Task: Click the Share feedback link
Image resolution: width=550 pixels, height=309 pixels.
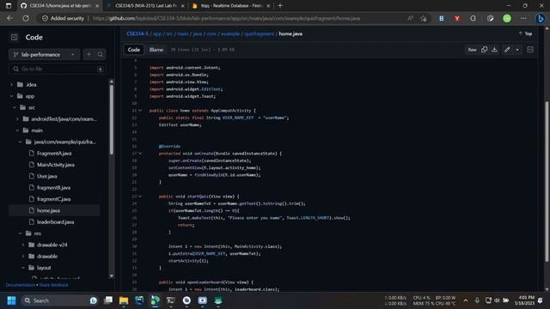Action: click(53, 285)
